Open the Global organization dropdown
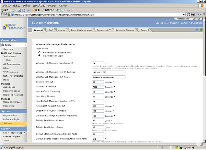Viewport: 206px width, 150px height. pos(25,45)
